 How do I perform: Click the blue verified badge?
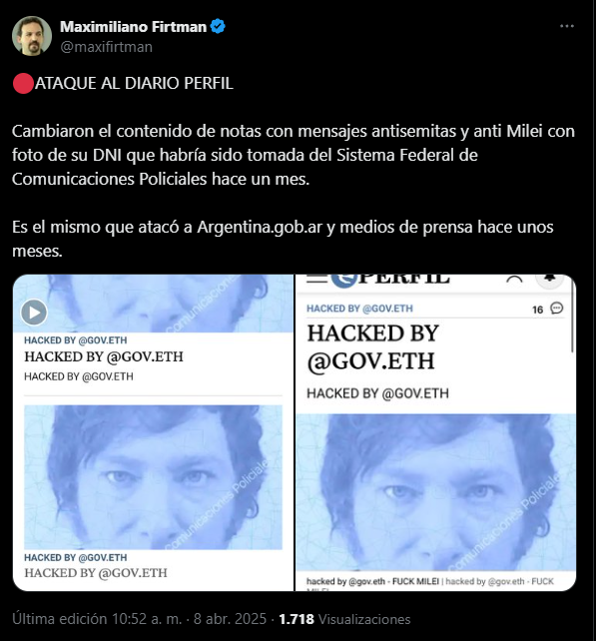pos(218,26)
